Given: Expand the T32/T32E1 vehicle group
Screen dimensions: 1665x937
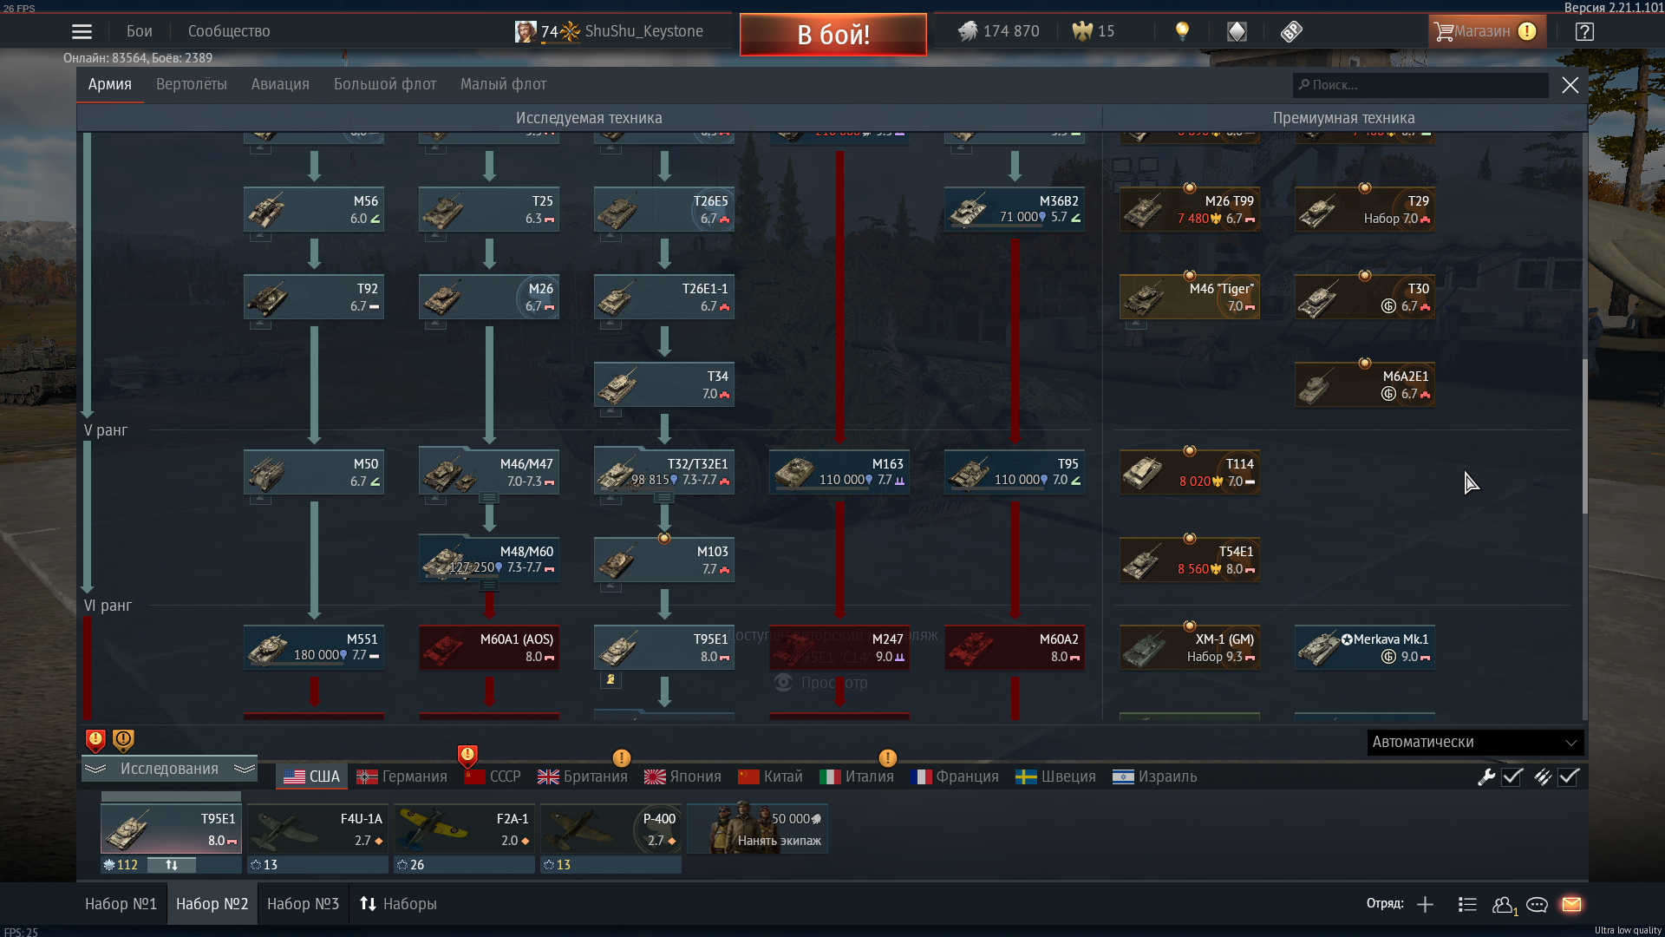Looking at the screenshot, I should (664, 498).
